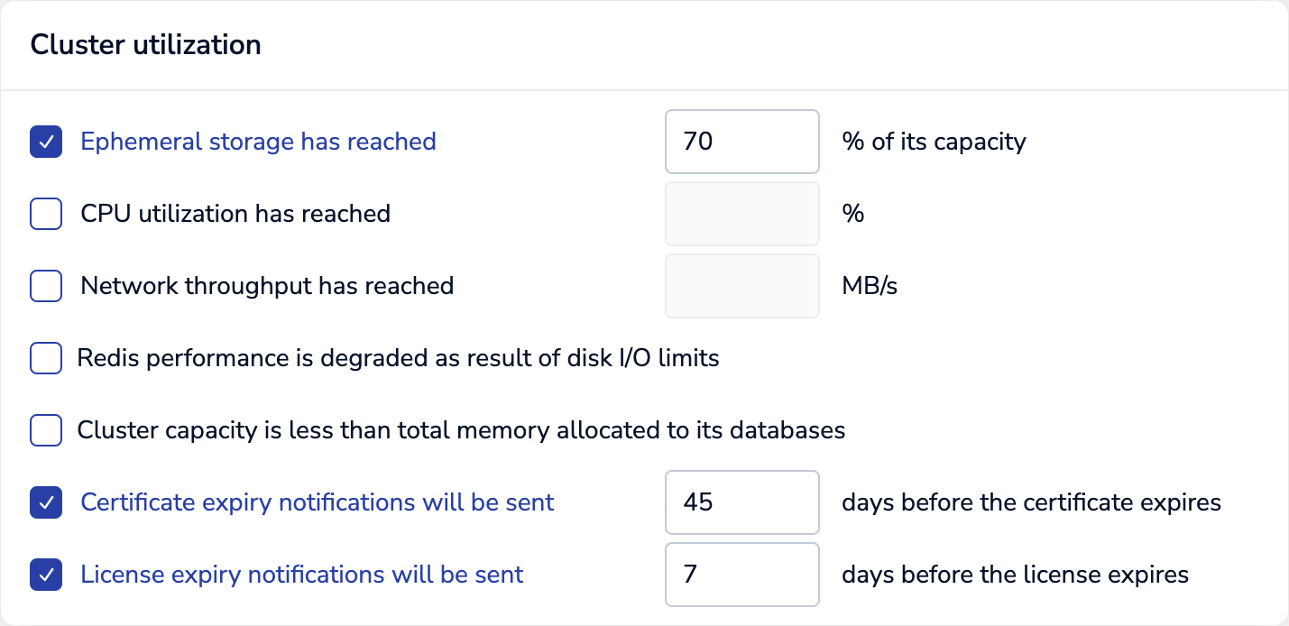This screenshot has width=1289, height=626.
Task: Click the "Cluster utilization" section heading
Action: pos(146,44)
